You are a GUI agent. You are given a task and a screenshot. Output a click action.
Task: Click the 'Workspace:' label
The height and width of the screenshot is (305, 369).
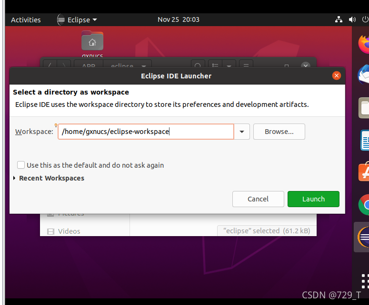pos(34,132)
